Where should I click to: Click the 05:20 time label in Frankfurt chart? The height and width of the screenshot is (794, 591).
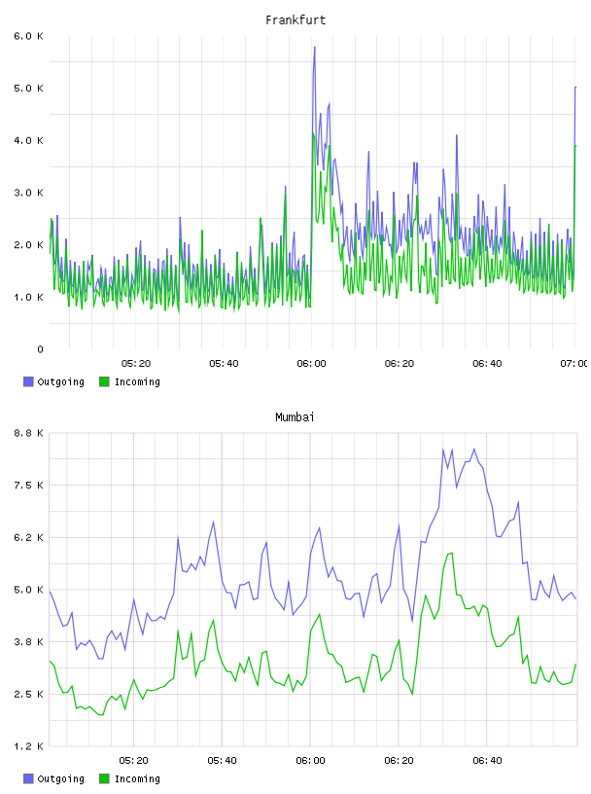(136, 363)
